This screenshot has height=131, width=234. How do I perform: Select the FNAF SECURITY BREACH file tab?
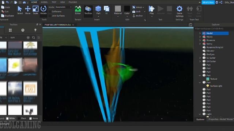[x=58, y=25]
